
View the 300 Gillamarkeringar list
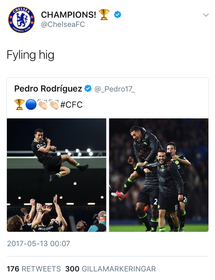pyautogui.click(x=110, y=269)
